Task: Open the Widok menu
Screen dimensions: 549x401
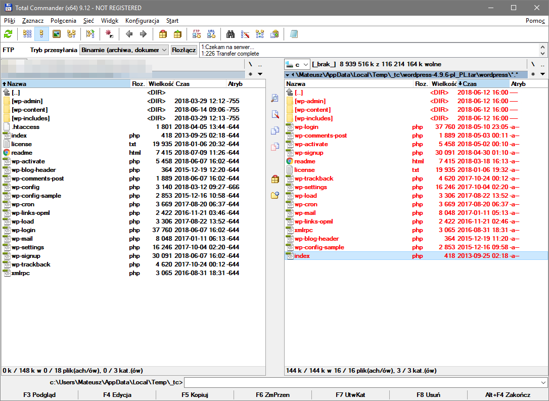Action: [x=110, y=21]
